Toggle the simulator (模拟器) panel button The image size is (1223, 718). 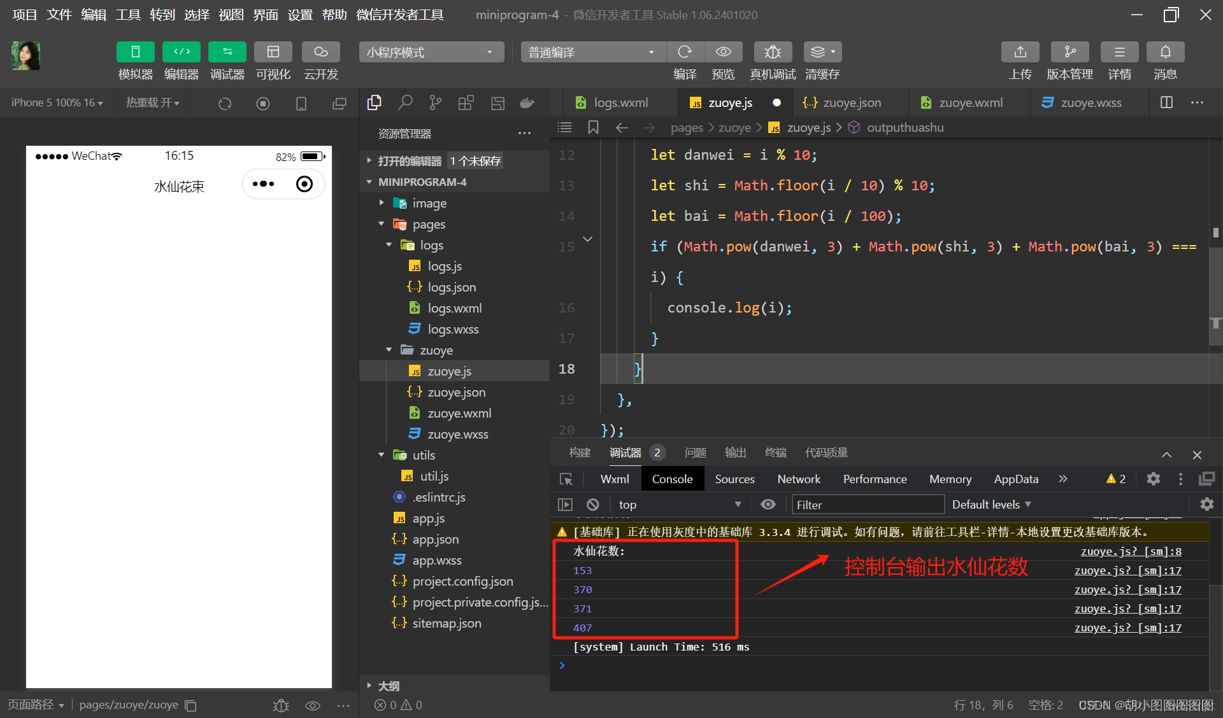click(x=136, y=52)
